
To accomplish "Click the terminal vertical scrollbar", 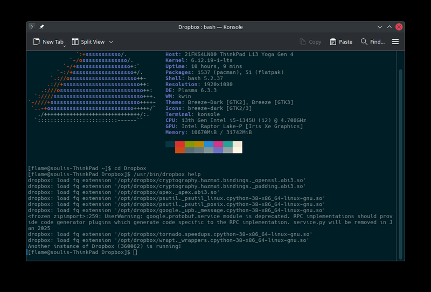I will [x=400, y=162].
